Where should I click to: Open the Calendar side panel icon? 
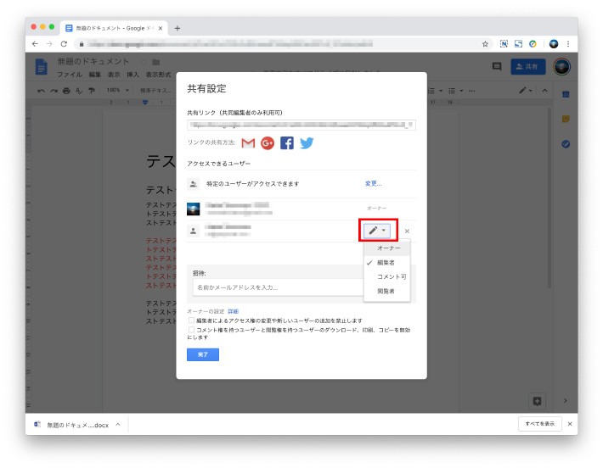566,94
